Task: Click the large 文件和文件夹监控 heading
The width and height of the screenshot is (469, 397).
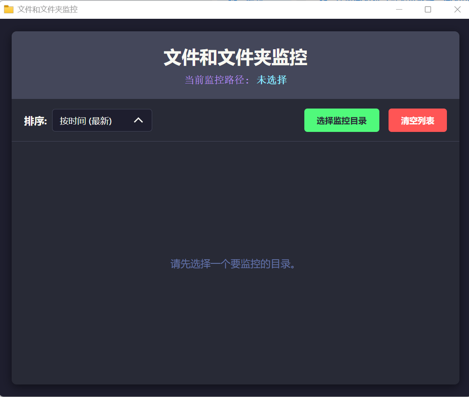Action: point(235,58)
